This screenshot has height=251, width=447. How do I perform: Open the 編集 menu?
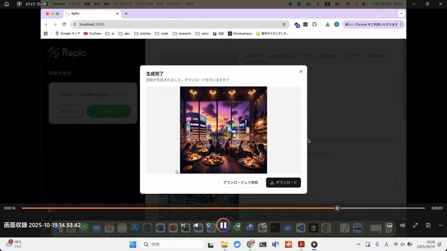click(88, 4)
